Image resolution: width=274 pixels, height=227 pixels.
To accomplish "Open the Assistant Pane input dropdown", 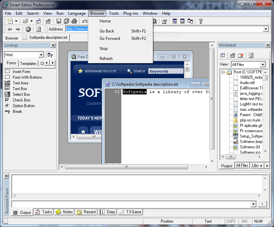I will pos(254,204).
